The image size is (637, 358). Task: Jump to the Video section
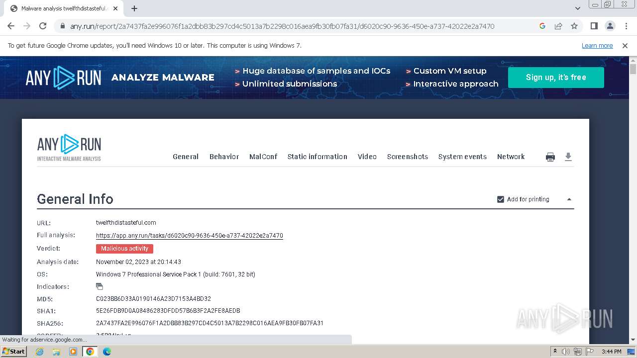coord(367,157)
